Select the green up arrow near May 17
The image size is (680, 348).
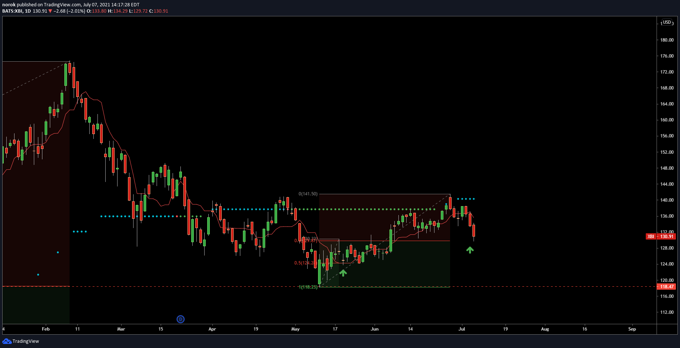343,273
